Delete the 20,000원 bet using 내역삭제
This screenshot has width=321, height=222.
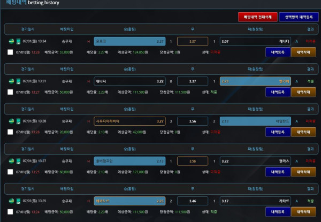click(302, 132)
